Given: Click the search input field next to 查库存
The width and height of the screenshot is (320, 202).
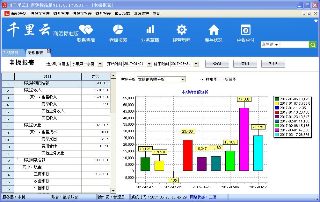Looking at the screenshot, I should (295, 45).
